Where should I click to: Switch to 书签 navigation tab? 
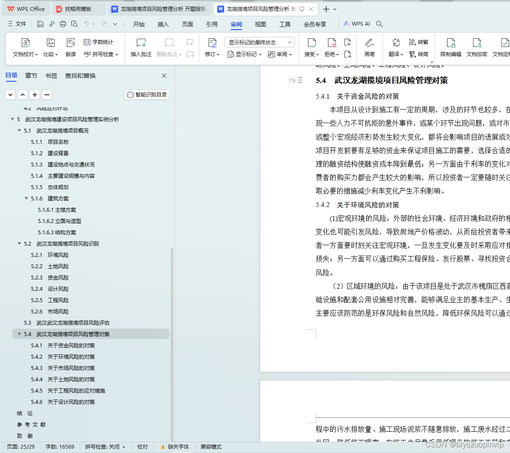tap(51, 76)
